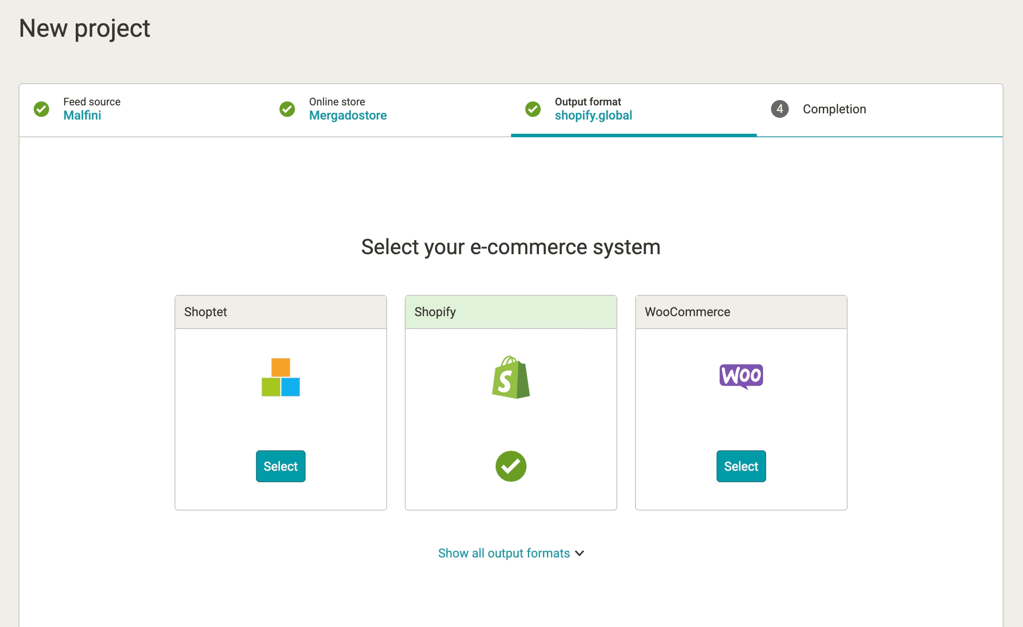
Task: Click the Output format green checkmark icon
Action: (533, 109)
